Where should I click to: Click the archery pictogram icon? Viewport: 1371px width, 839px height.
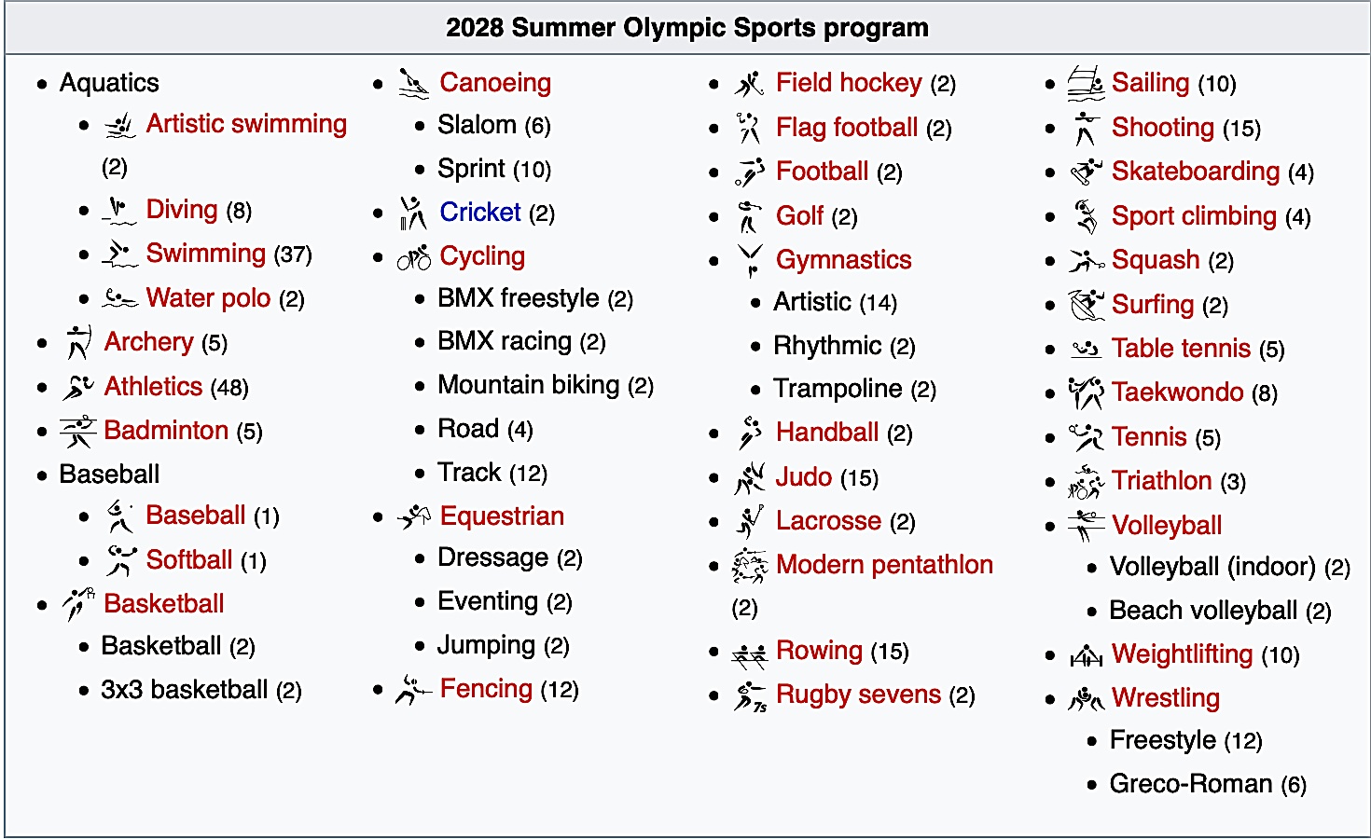point(78,342)
